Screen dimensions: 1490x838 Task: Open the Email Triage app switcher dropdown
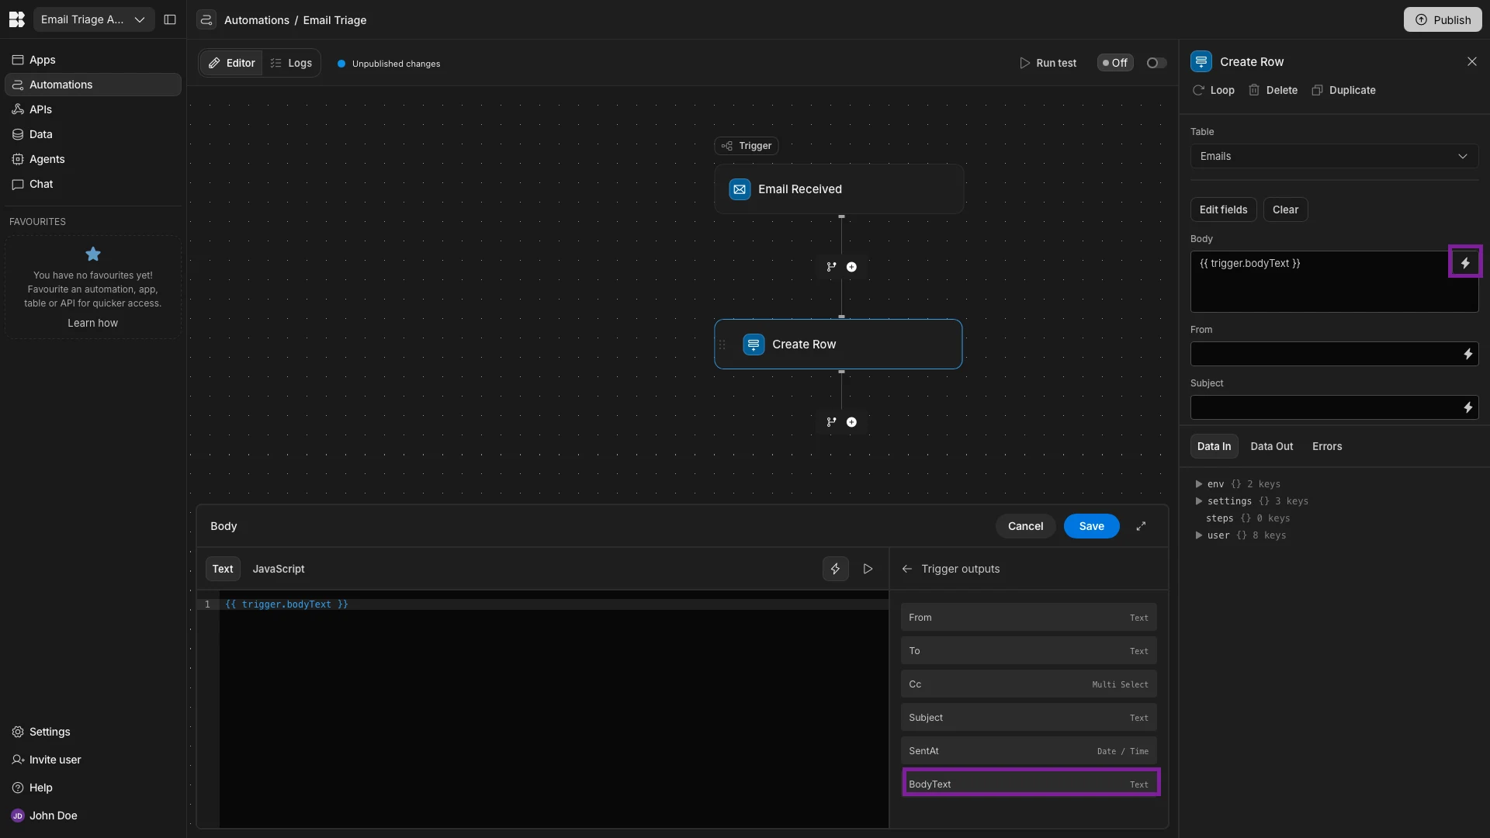[93, 19]
